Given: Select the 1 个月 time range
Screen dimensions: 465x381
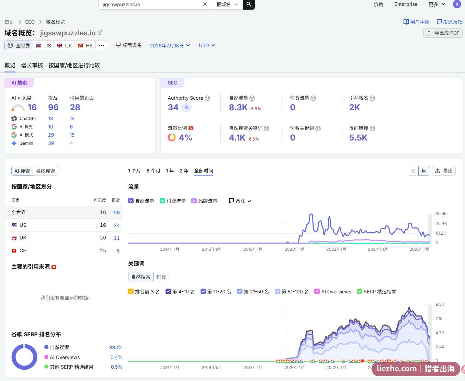Looking at the screenshot, I should pos(134,171).
